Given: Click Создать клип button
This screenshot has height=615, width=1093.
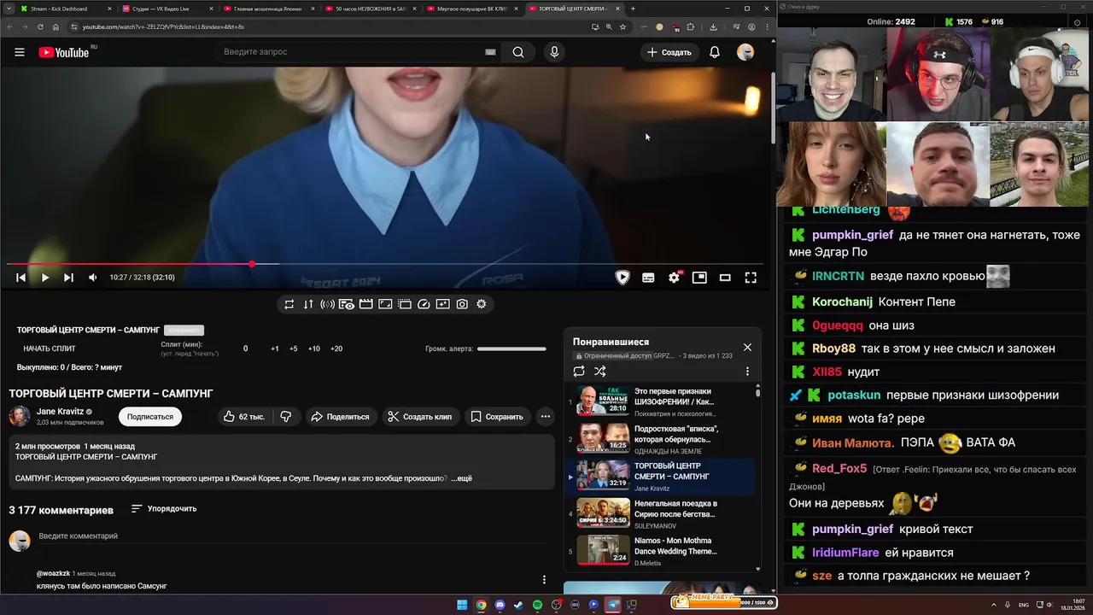Looking at the screenshot, I should click(x=419, y=417).
